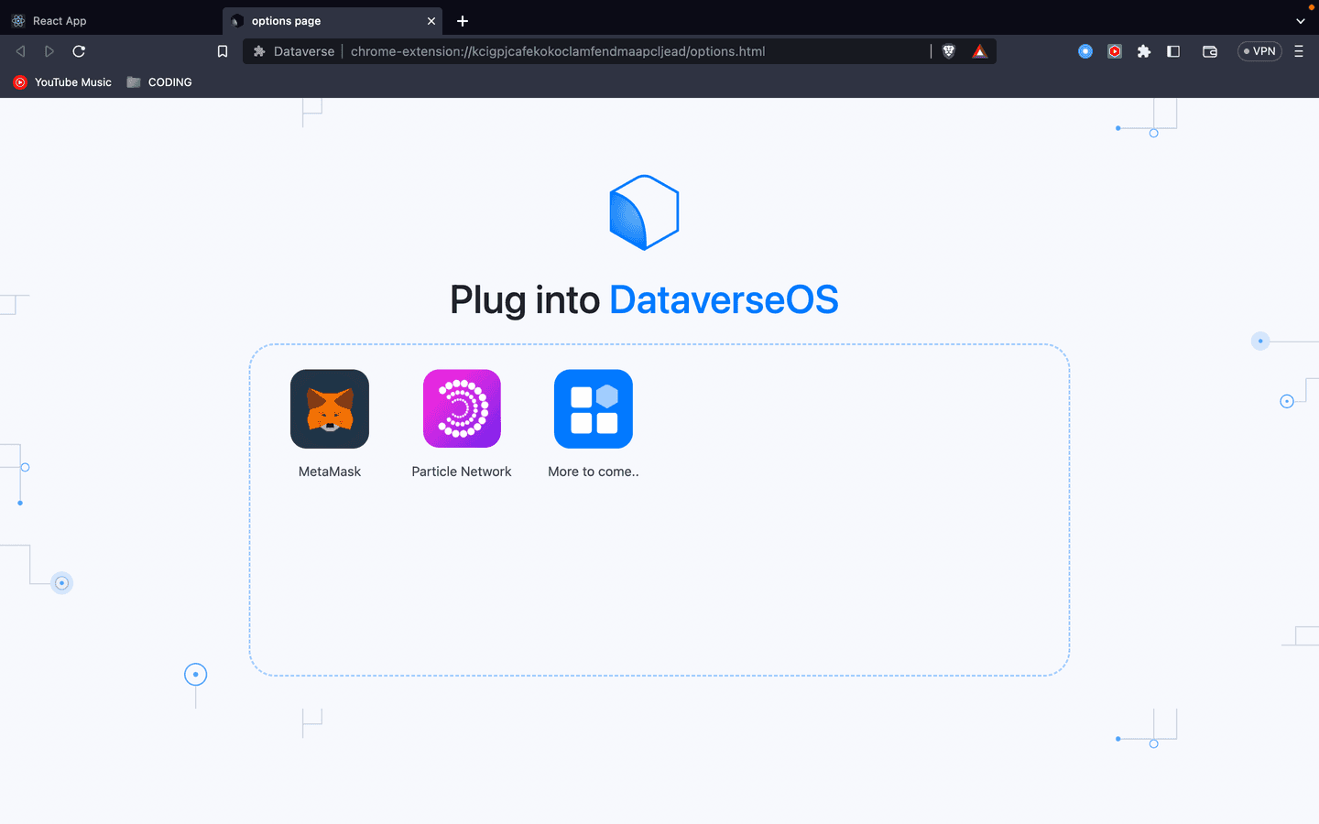The width and height of the screenshot is (1319, 824).
Task: Open the CODING bookmarks folder
Action: tap(159, 82)
